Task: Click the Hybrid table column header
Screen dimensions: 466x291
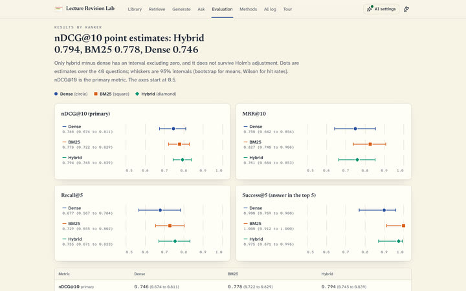Action: point(327,274)
